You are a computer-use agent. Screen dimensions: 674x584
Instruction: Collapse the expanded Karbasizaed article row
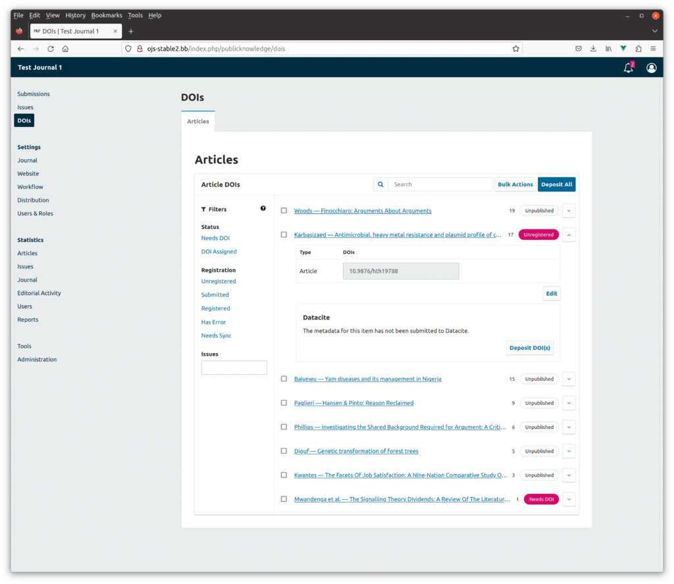coord(569,234)
